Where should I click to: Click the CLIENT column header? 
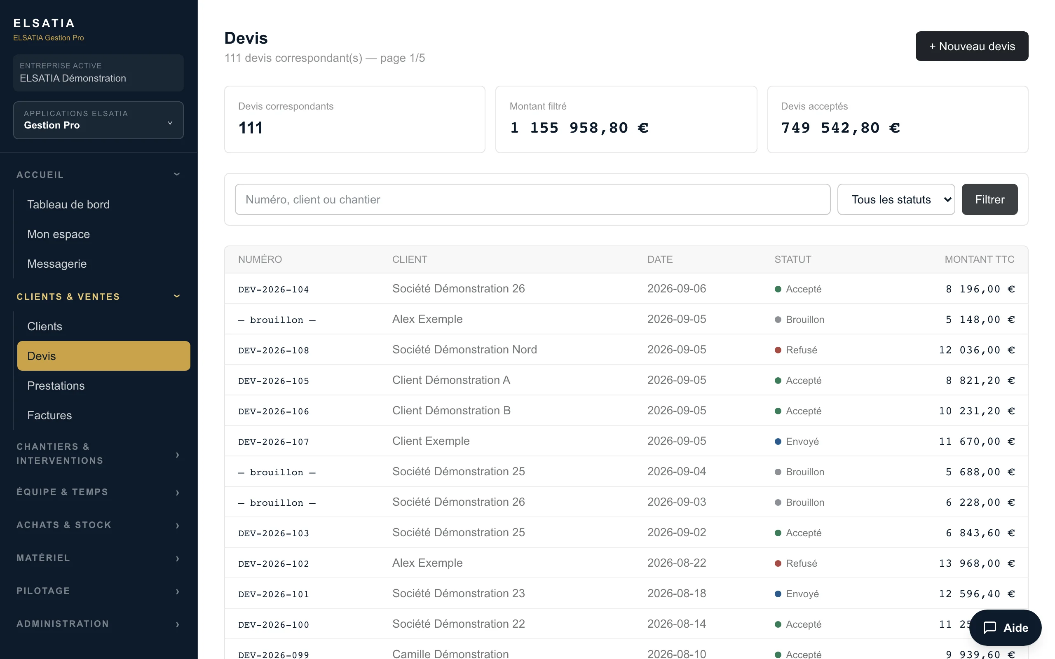click(x=410, y=259)
